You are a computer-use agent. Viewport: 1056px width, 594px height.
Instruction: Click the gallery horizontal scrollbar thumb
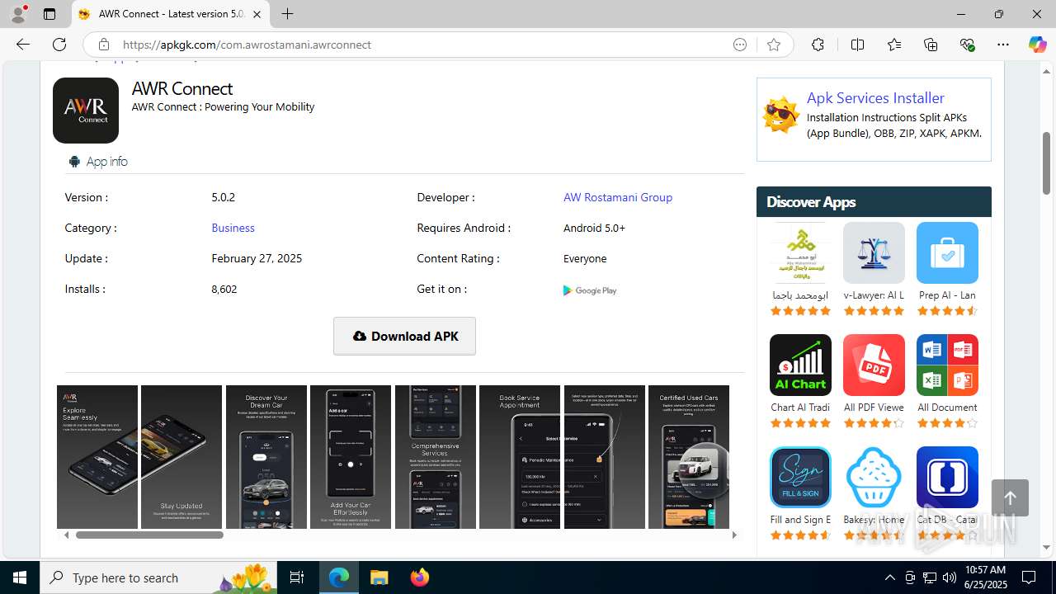[x=149, y=535]
